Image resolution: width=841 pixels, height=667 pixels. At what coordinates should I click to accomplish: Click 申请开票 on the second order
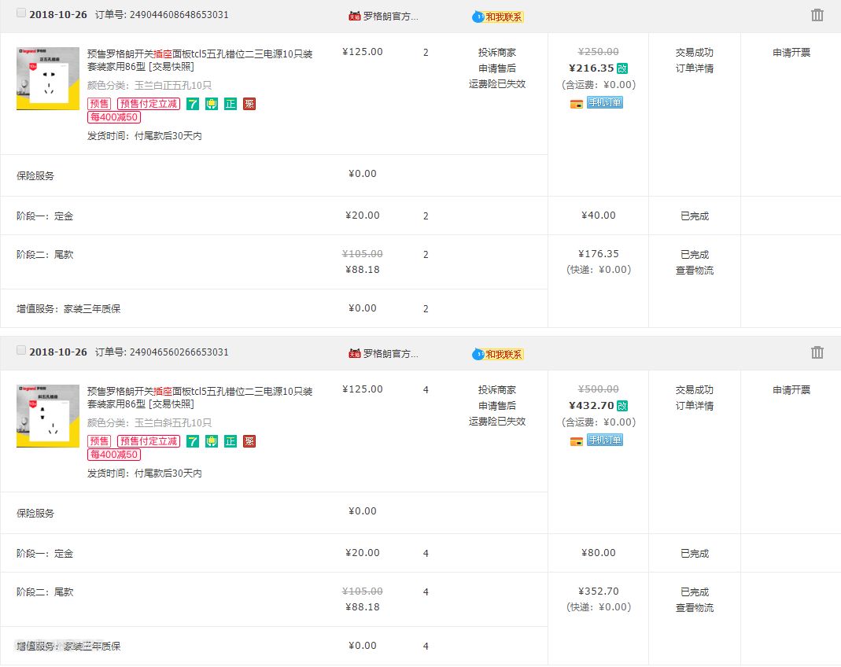pos(791,390)
